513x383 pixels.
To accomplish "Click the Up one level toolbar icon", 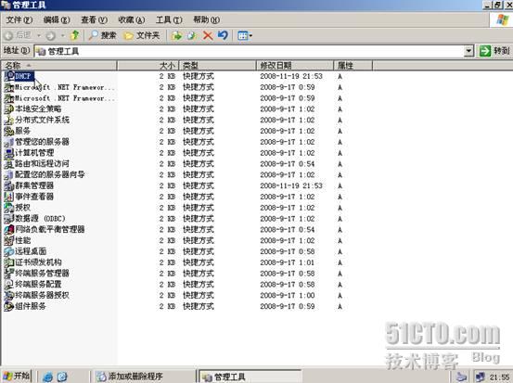I will [x=75, y=35].
